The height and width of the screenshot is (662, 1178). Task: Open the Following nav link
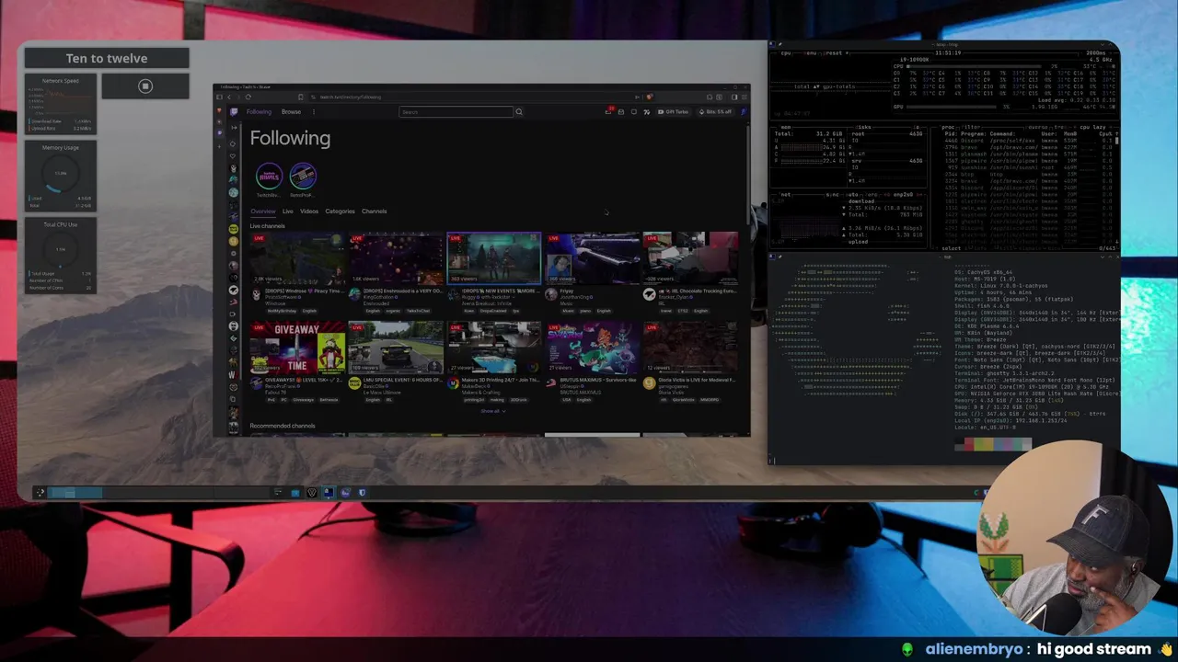(259, 112)
